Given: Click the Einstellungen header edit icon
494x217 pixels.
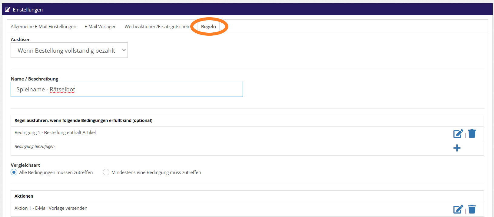Looking at the screenshot, I should (8, 10).
